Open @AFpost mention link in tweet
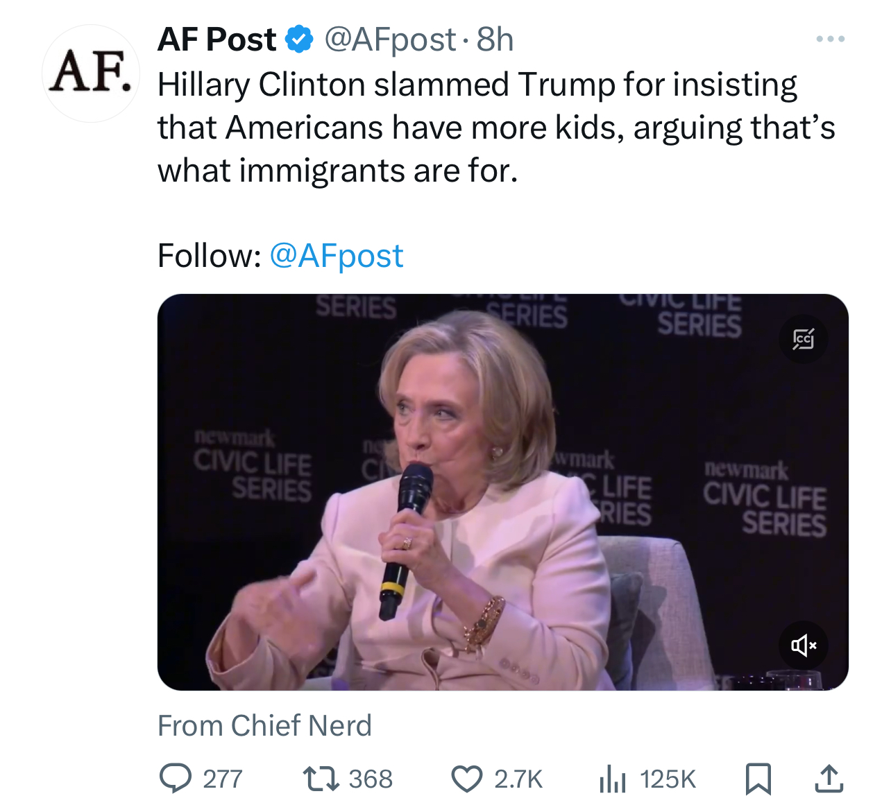This screenshot has height=805, width=891. [336, 255]
